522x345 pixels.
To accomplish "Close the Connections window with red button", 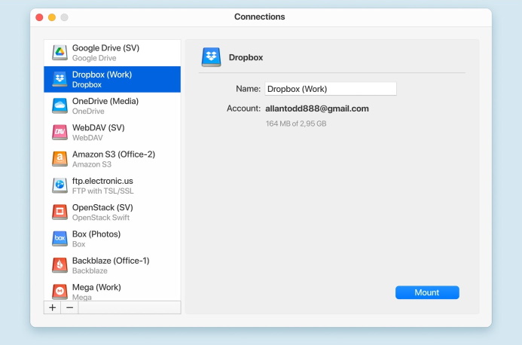I will coord(39,17).
